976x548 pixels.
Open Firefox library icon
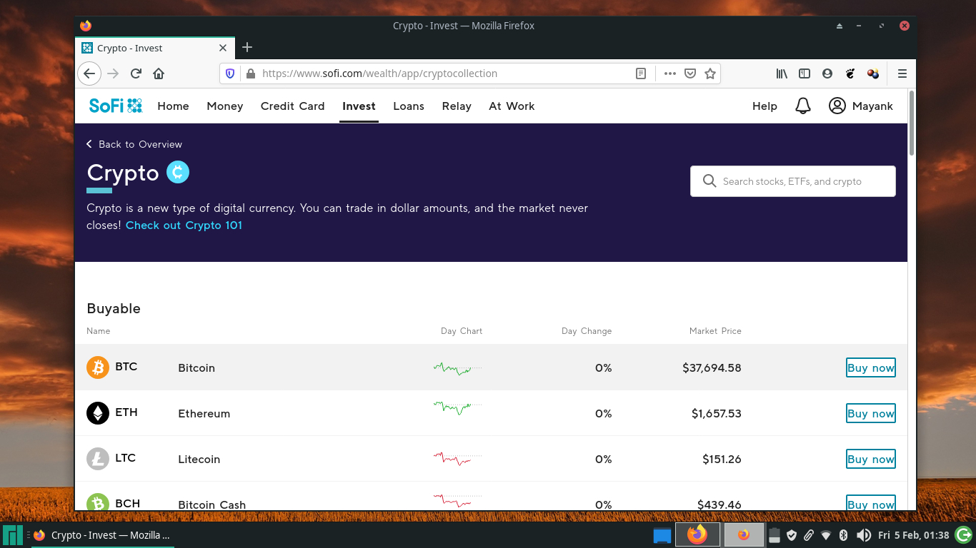click(x=782, y=73)
